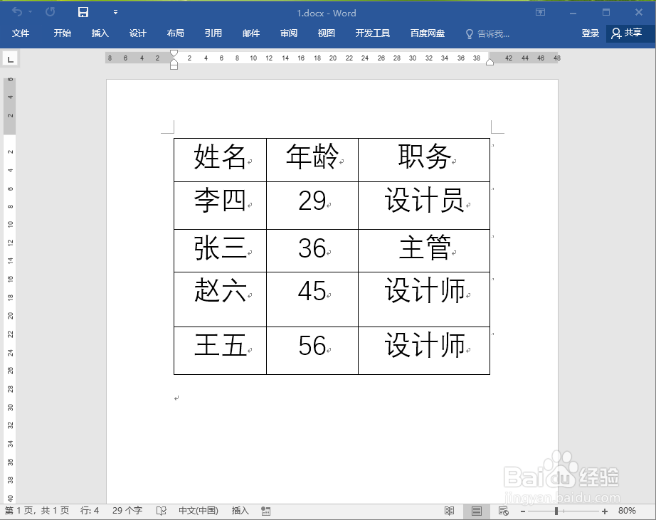Click 中文(中国) language indicator to change language
Image resolution: width=656 pixels, height=520 pixels.
pos(197,511)
